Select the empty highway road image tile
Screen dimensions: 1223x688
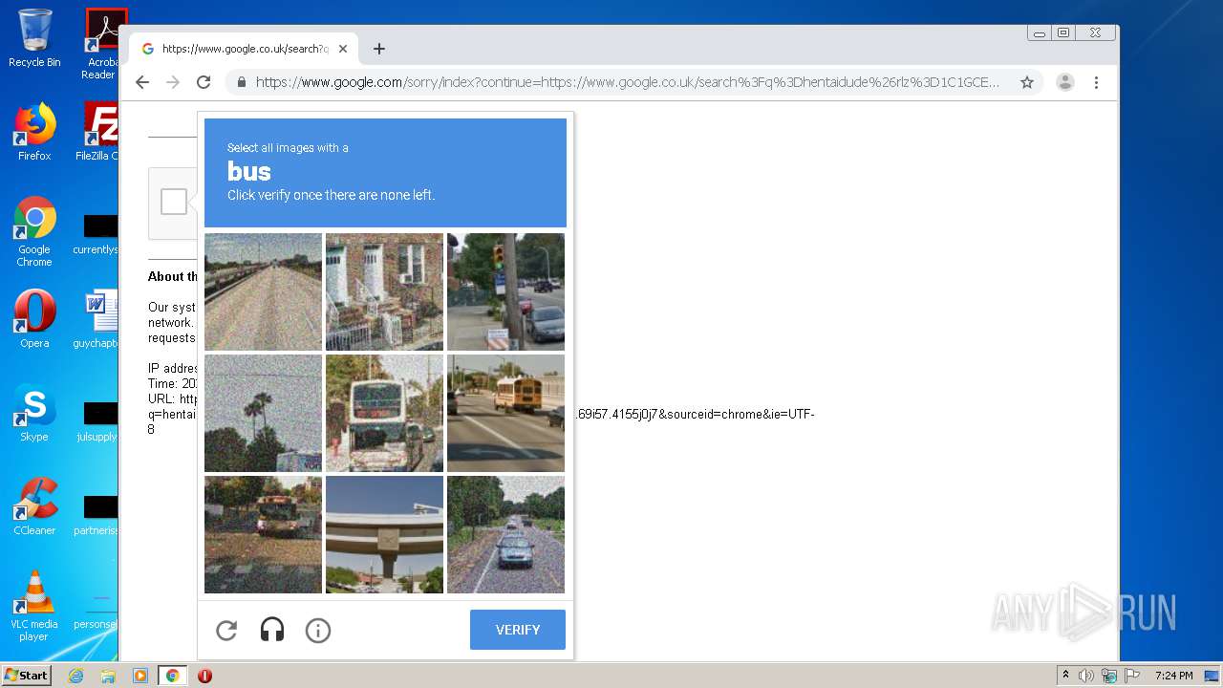coord(263,291)
